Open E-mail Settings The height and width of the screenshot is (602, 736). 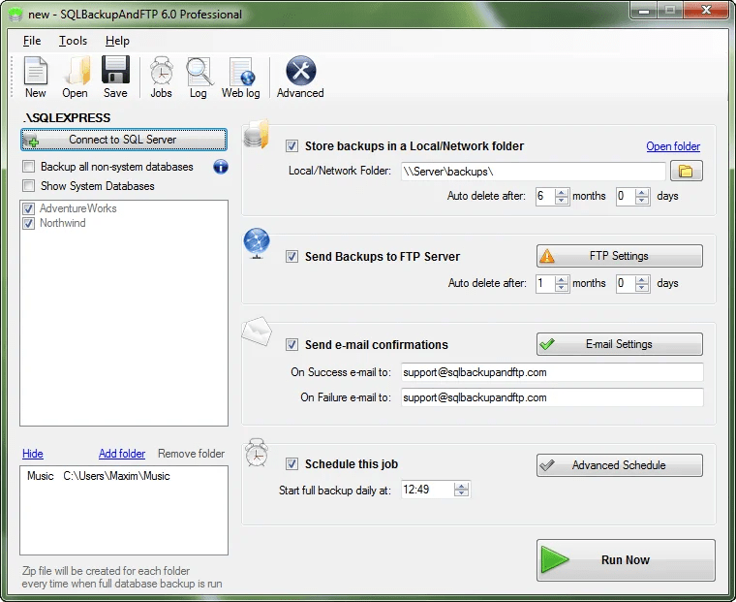[620, 344]
